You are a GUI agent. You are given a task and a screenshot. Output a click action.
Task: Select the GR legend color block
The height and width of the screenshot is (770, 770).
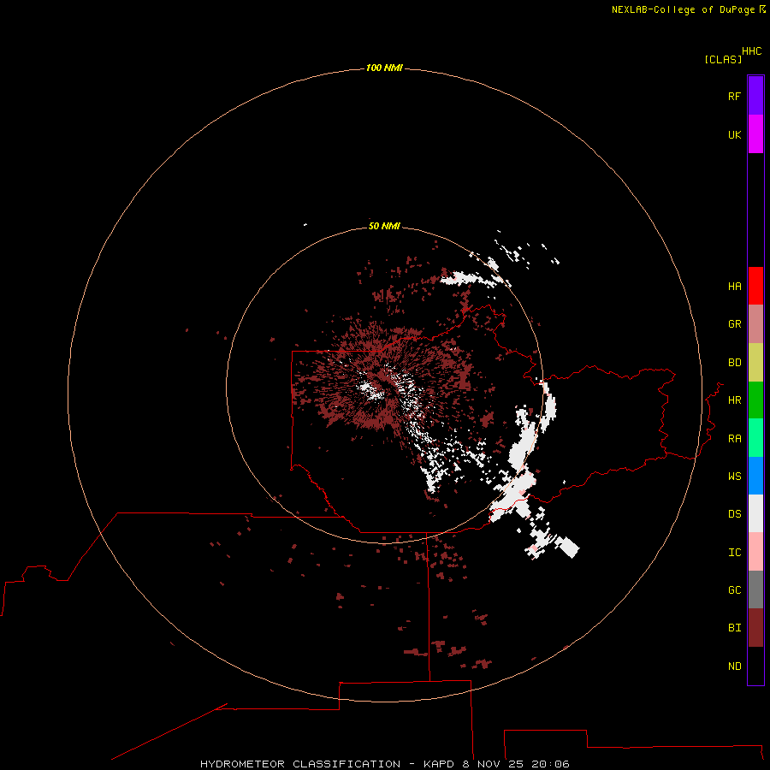(x=755, y=324)
